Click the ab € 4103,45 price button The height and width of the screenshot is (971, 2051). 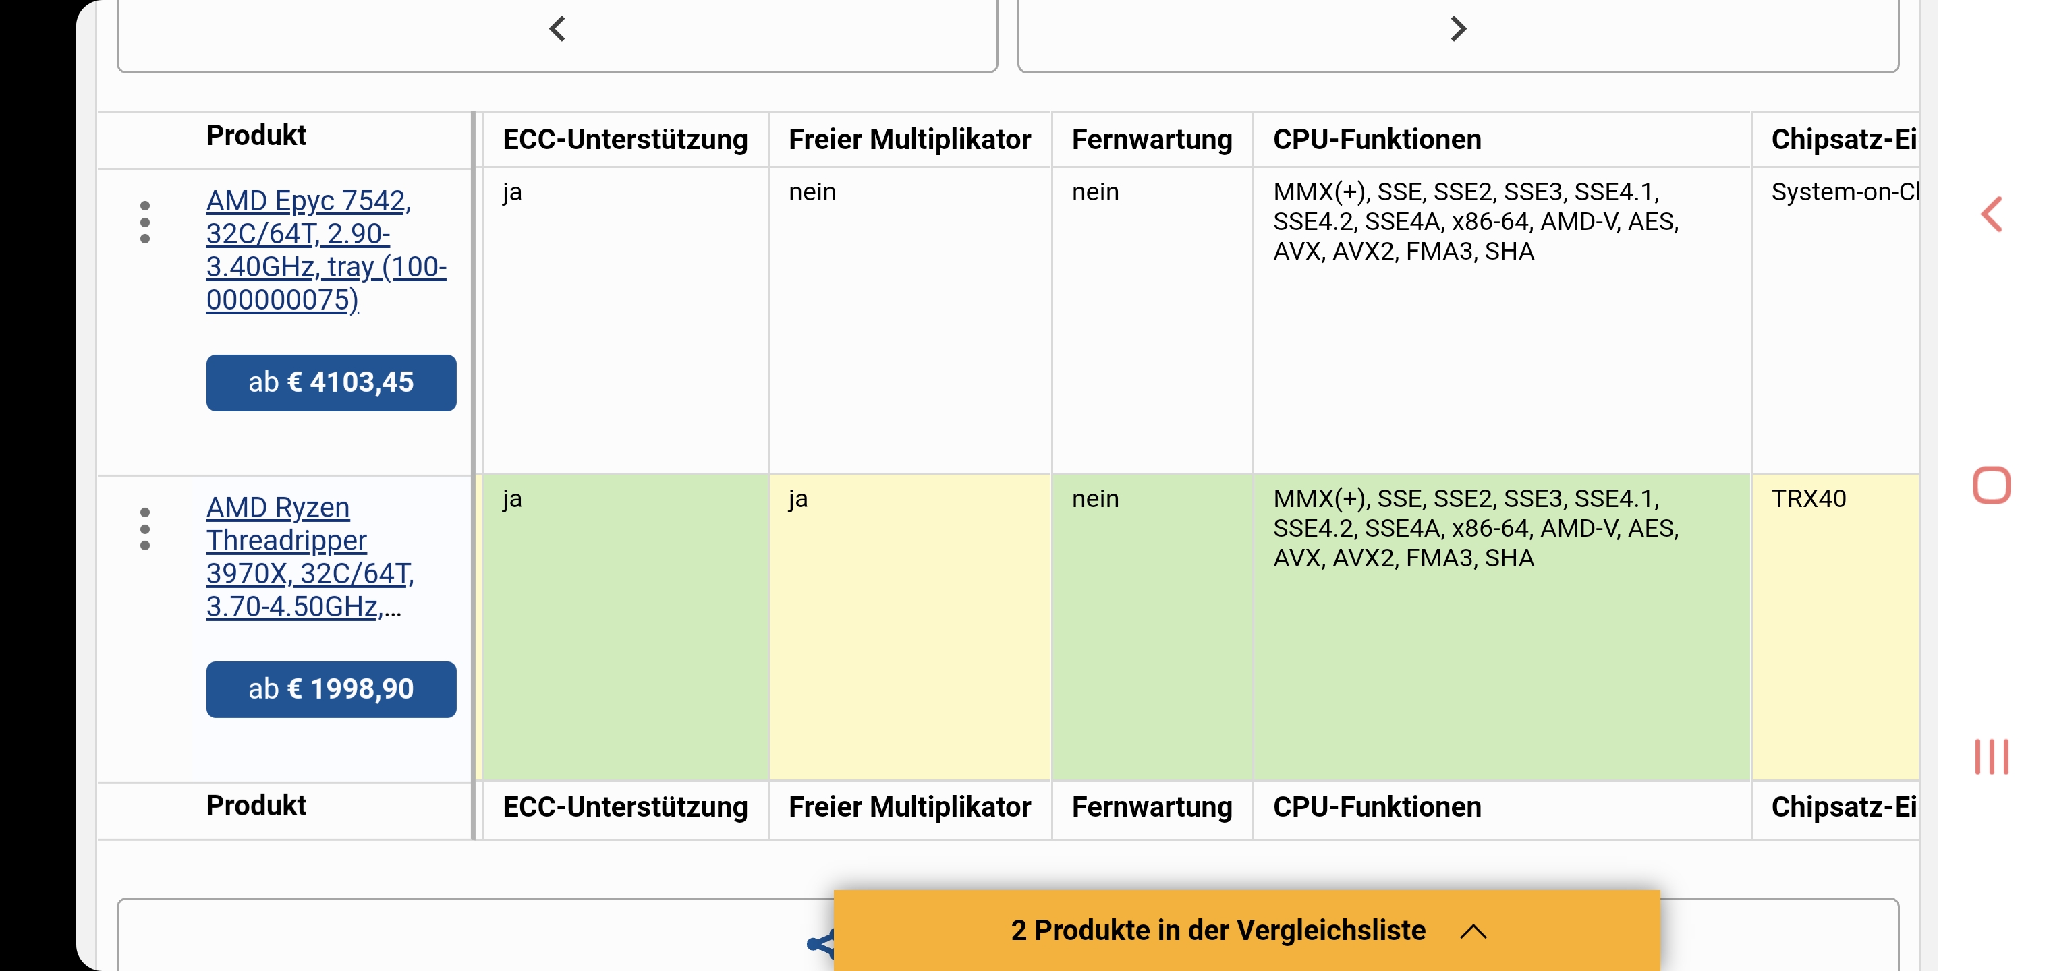[331, 383]
